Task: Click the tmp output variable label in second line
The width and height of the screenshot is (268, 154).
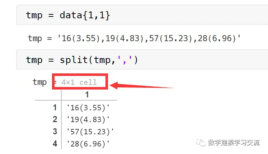Action: coord(35,38)
